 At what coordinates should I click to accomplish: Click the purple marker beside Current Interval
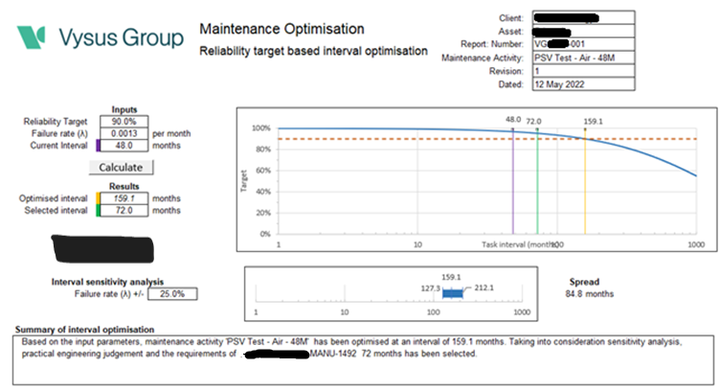(97, 146)
